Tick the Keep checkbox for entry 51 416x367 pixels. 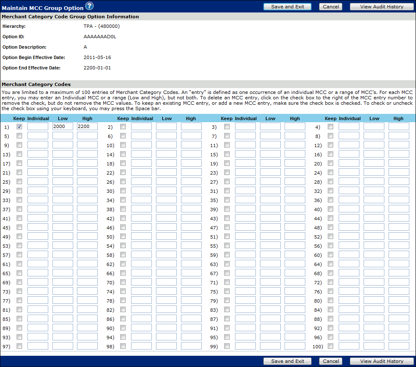227,236
